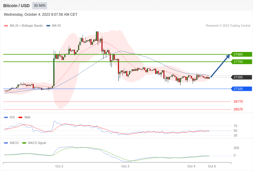
Task: Click the Oct 4 date axis label
Action: click(x=191, y=166)
